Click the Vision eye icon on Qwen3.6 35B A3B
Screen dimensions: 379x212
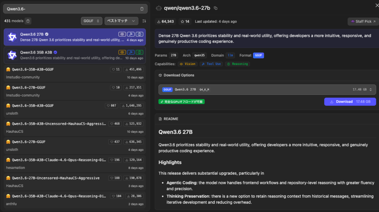click(122, 52)
